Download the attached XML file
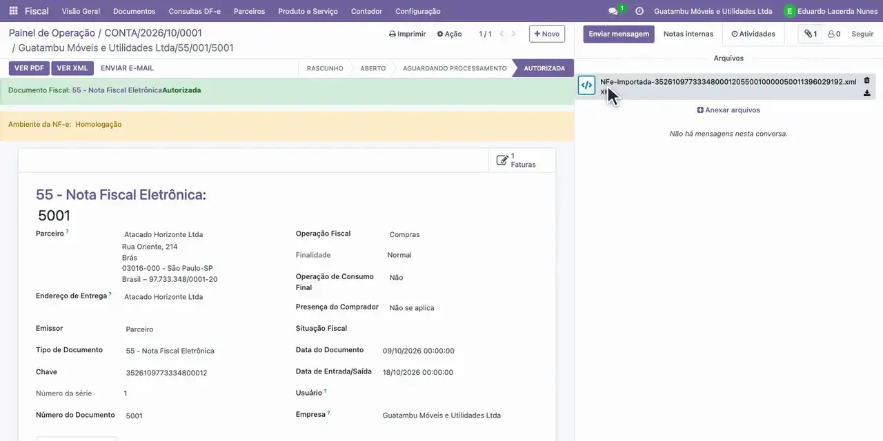883x441 pixels. 867,93
